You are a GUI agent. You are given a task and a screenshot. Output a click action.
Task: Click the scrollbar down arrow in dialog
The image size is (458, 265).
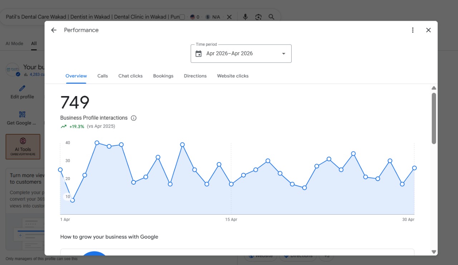coord(434,252)
